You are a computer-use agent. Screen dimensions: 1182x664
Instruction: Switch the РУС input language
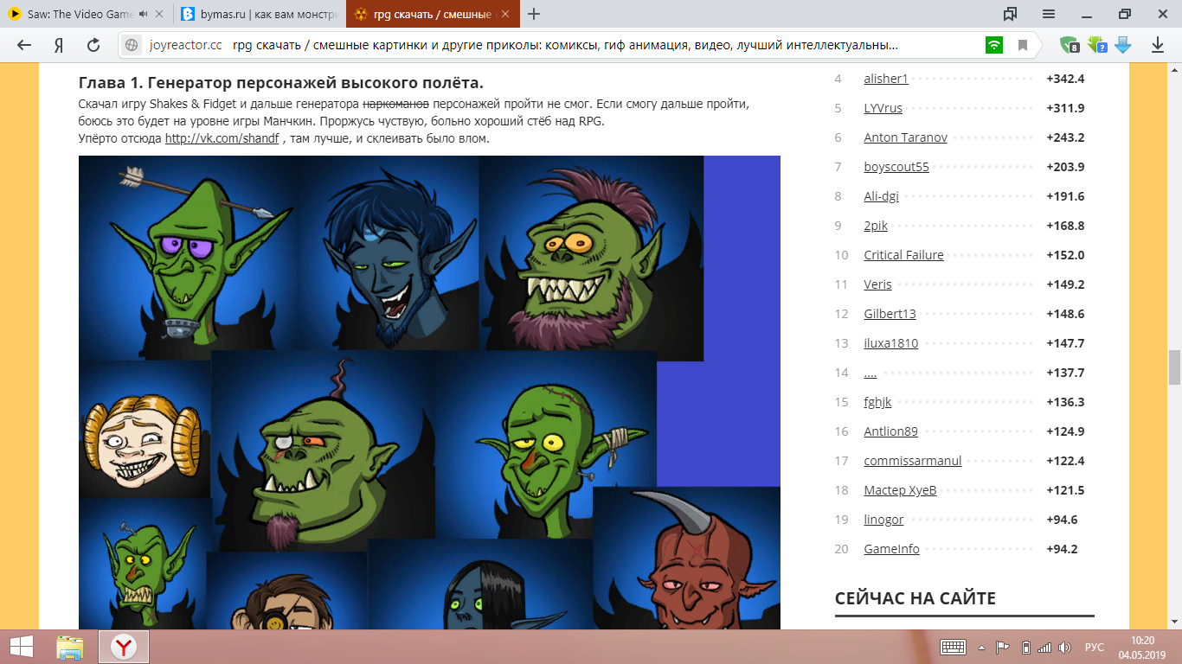[1095, 647]
